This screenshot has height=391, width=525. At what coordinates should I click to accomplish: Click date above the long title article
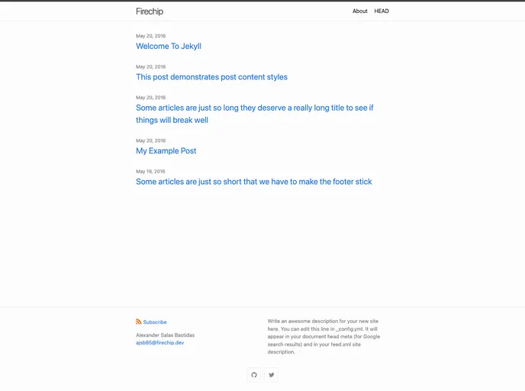(x=150, y=98)
